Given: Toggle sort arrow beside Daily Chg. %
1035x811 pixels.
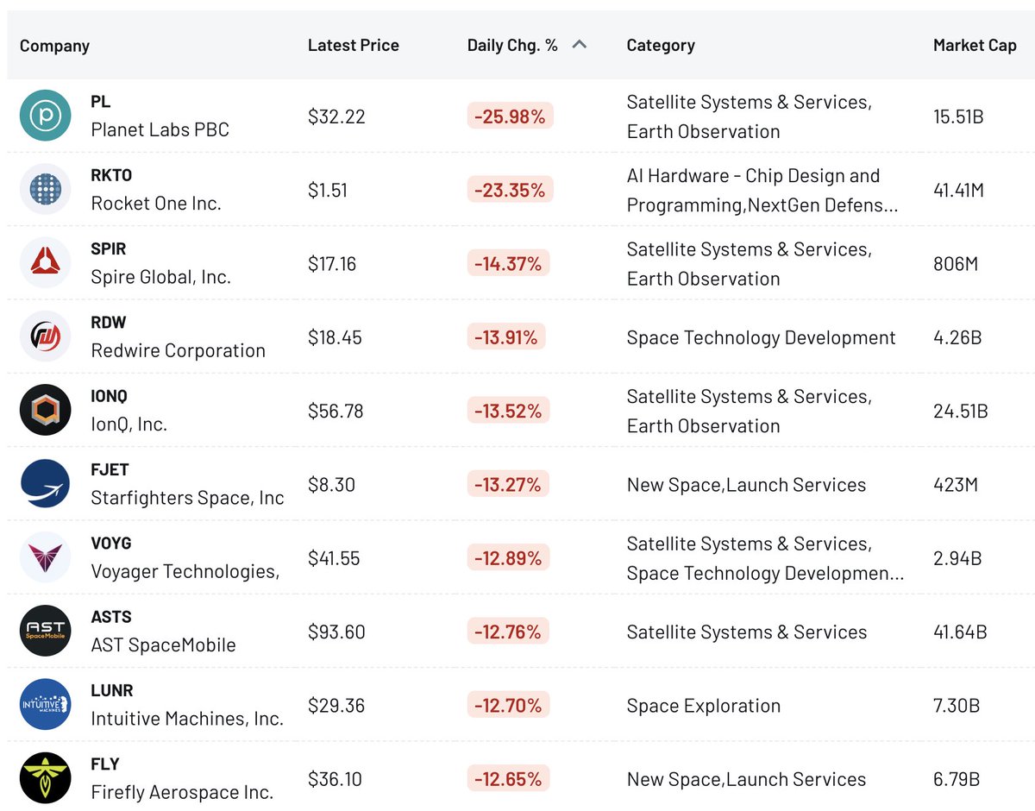Looking at the screenshot, I should 580,45.
